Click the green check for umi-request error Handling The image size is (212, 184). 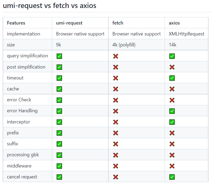point(59,111)
